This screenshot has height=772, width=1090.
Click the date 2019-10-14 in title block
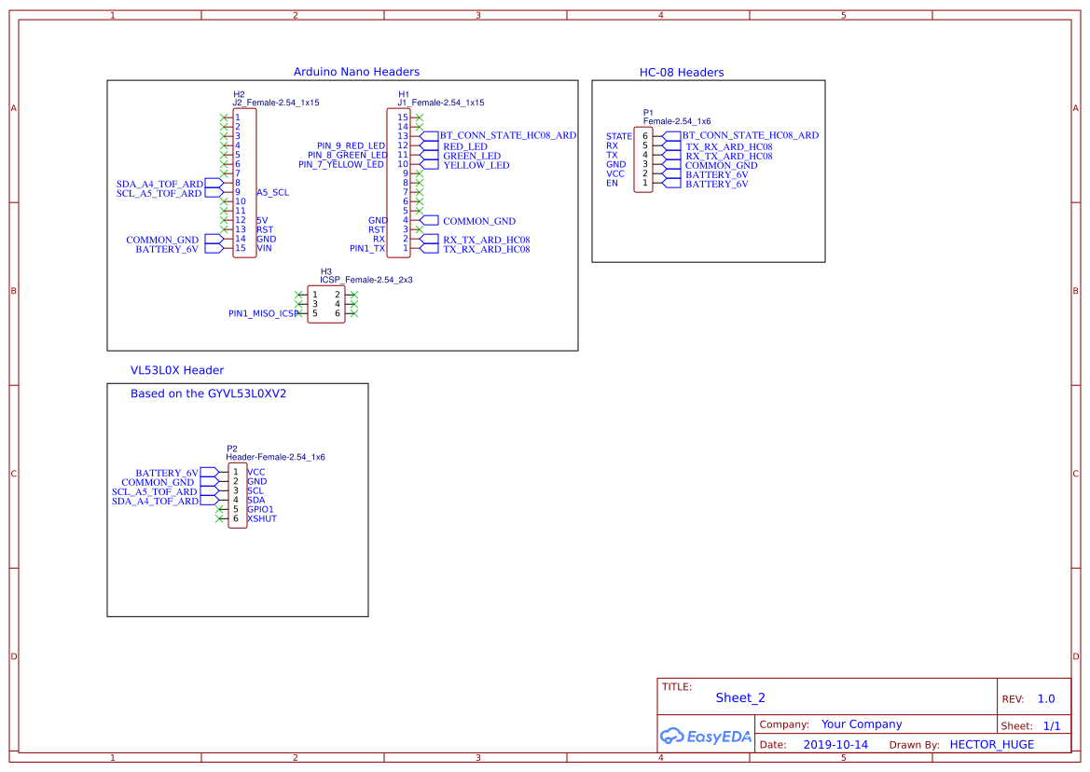835,744
